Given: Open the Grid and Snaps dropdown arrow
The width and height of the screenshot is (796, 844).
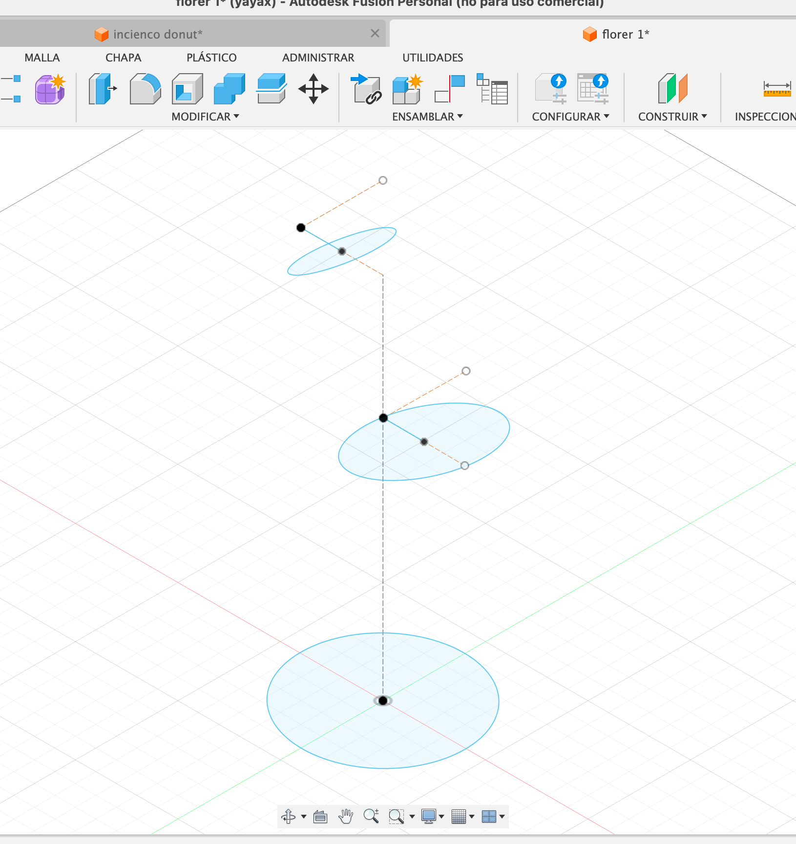Looking at the screenshot, I should pos(472,817).
